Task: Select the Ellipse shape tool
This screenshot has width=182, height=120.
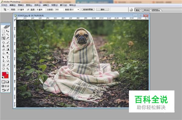Action: pyautogui.click(x=8, y=61)
